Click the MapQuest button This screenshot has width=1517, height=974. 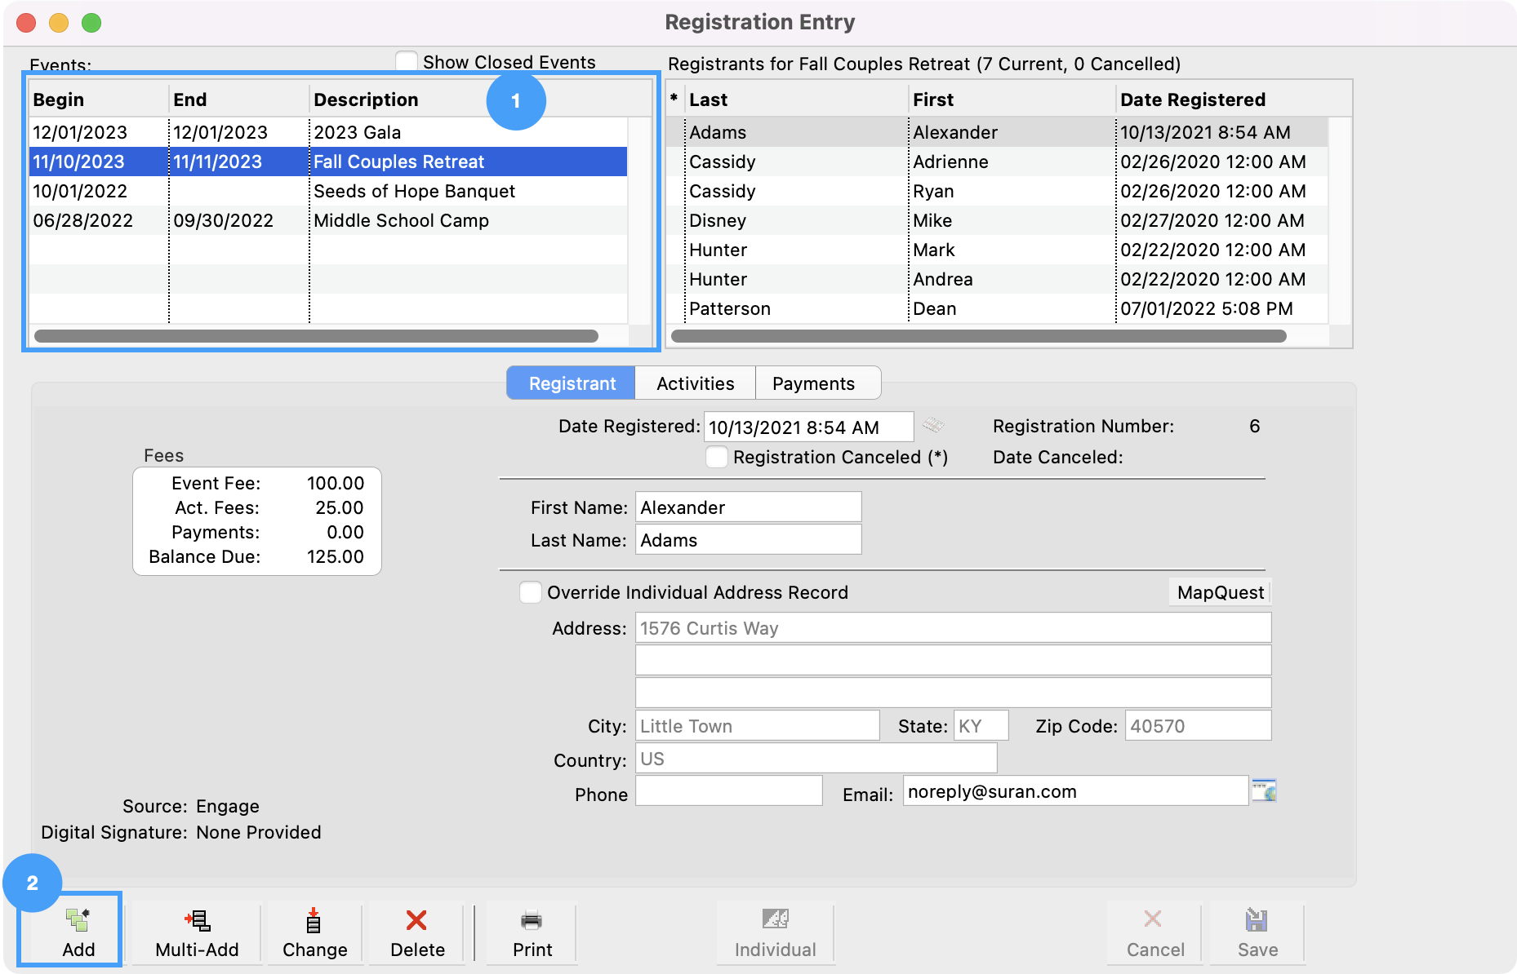coord(1220,592)
